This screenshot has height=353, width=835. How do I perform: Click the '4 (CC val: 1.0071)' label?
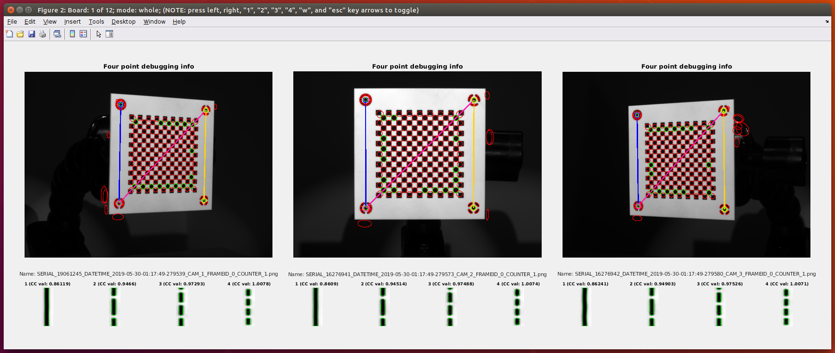(x=787, y=284)
